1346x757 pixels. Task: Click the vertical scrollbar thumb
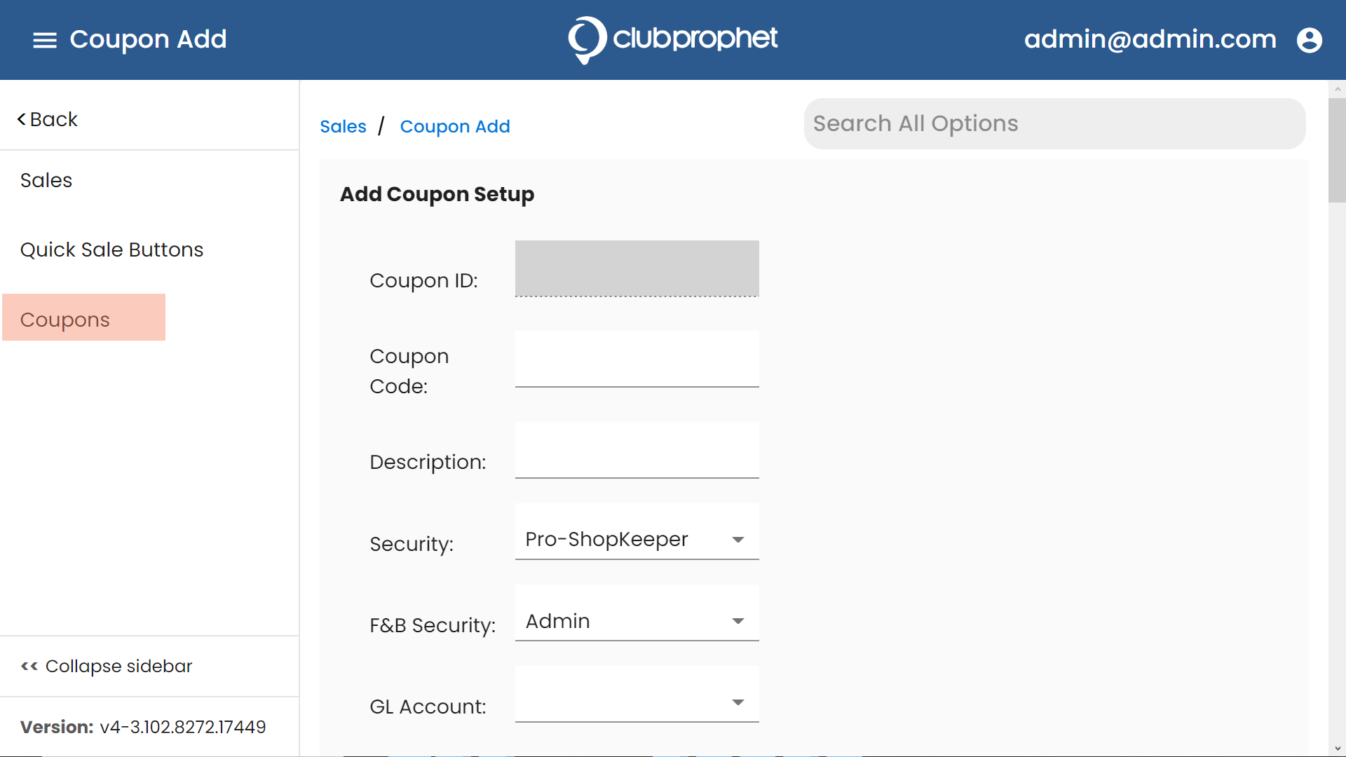point(1337,150)
